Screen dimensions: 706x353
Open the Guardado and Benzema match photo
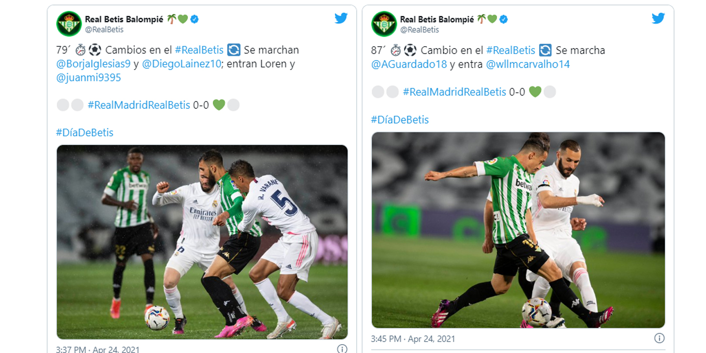point(518,230)
